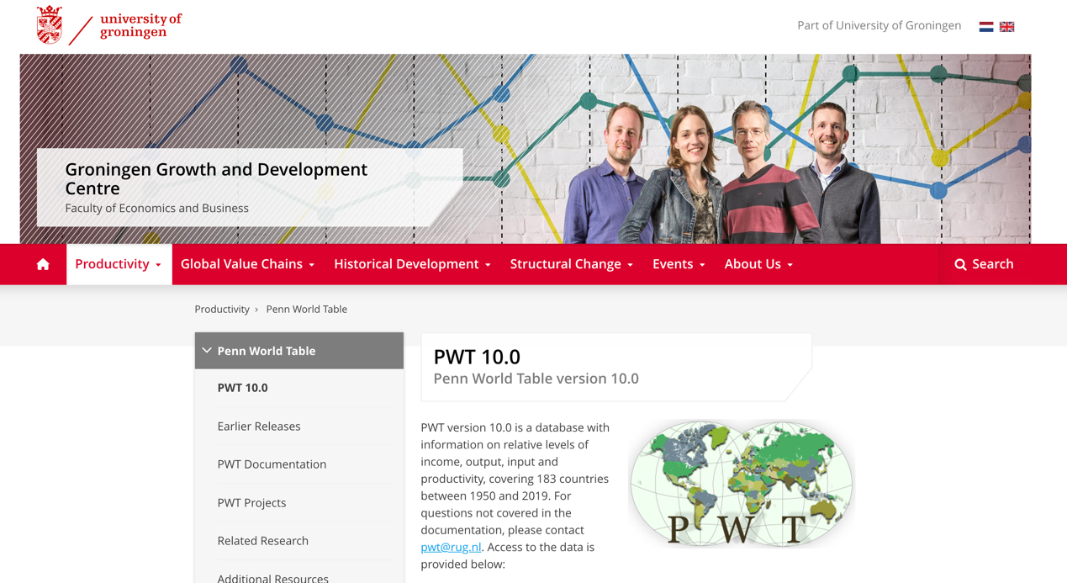
Task: Switch language via the Dutch flag icon
Action: [986, 27]
